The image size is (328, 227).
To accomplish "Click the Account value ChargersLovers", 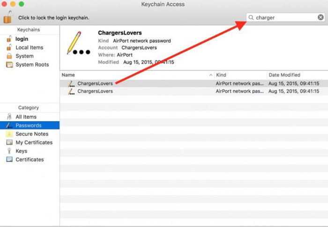I will (x=139, y=48).
